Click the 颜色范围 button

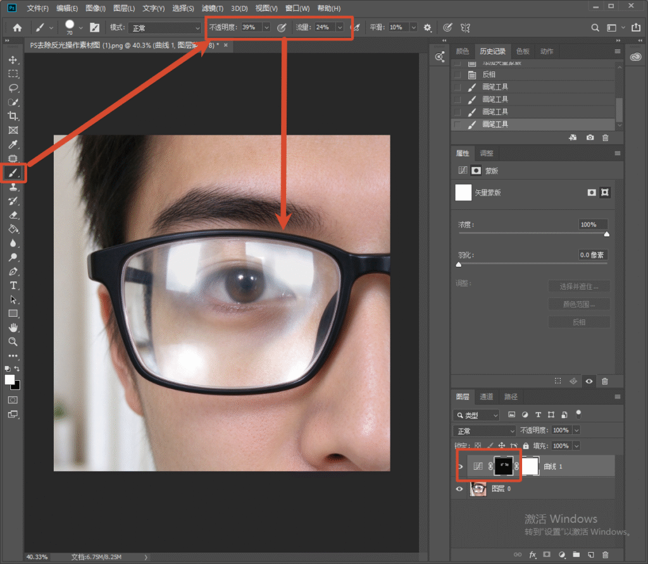[579, 304]
